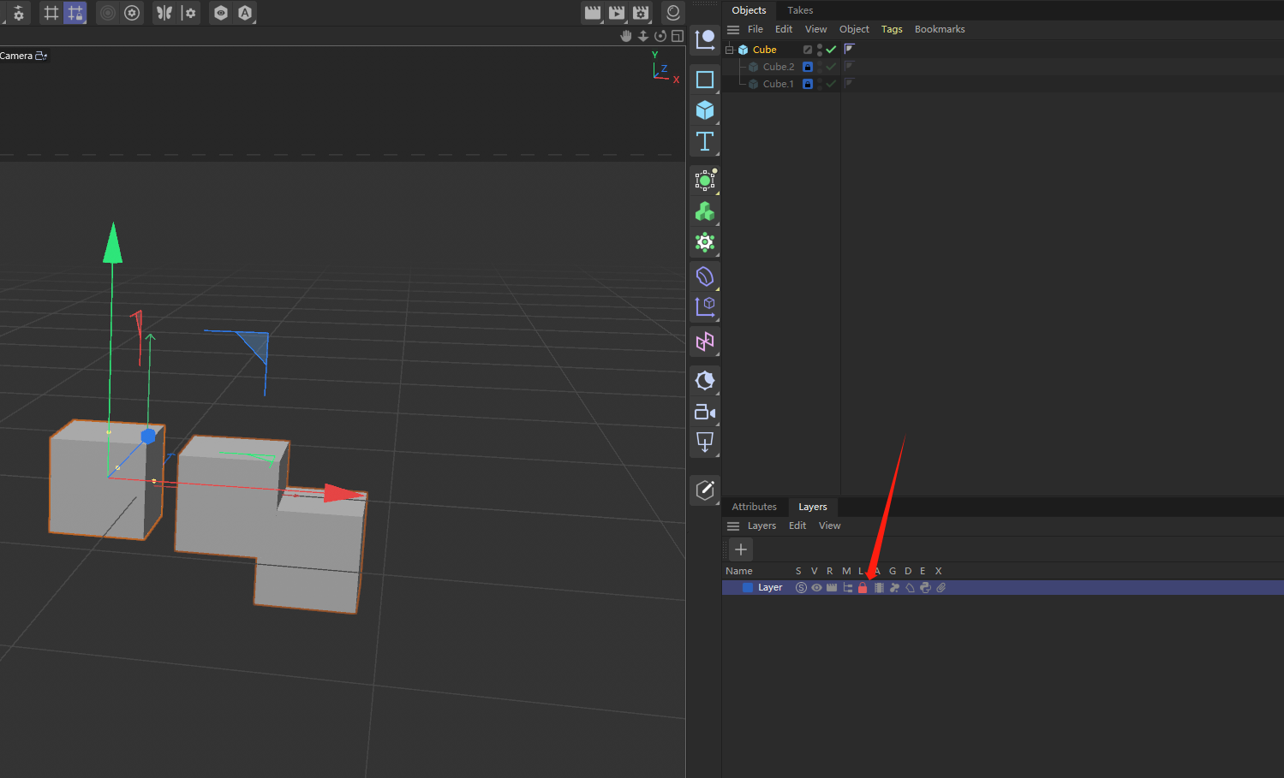Open the Camera viewport menu label
The image size is (1284, 778).
coord(23,56)
